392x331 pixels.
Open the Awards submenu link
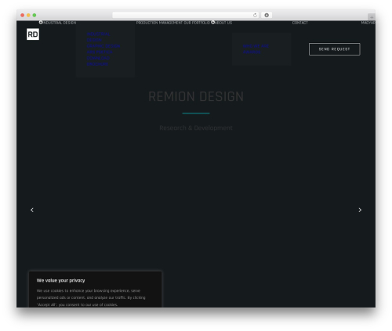(252, 52)
